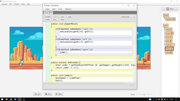Click the 'return under != null;' line
This screenshot has width=180, height=101.
pos(67,68)
